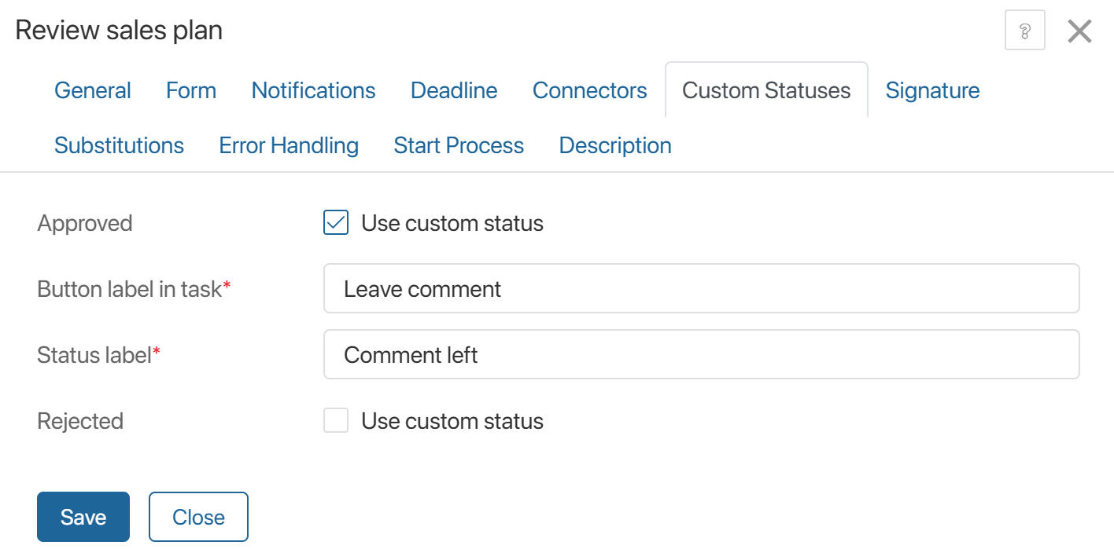Switch to the General tab

pos(93,90)
